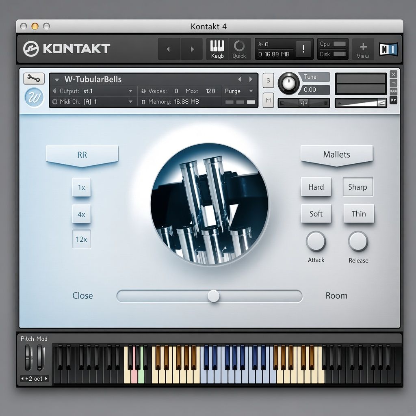Shift keyboard octave down with left arrow
This screenshot has height=416, width=416.
(x=23, y=379)
